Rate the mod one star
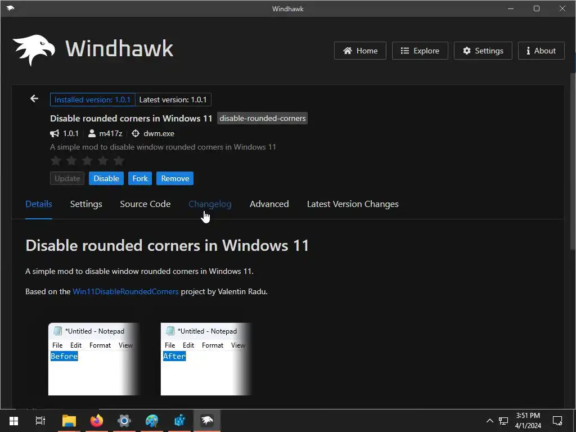Image resolution: width=576 pixels, height=432 pixels. 56,160
